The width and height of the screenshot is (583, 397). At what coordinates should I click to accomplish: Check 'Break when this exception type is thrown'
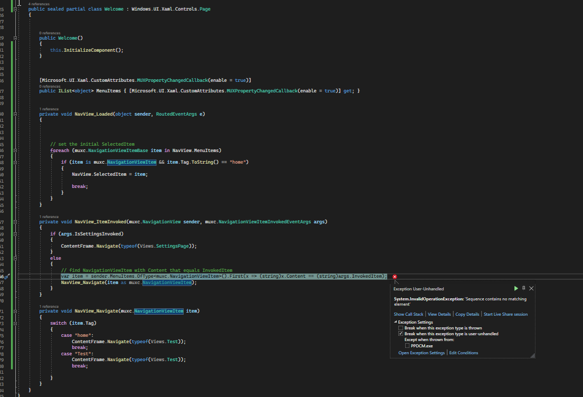400,327
